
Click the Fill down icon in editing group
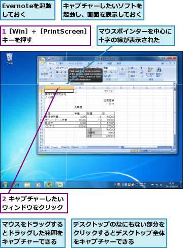click(141, 72)
